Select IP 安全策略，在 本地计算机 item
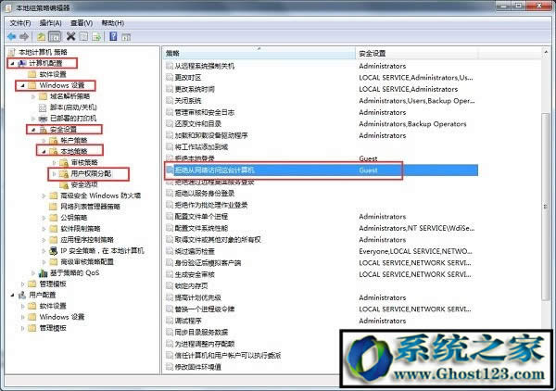 (102, 251)
